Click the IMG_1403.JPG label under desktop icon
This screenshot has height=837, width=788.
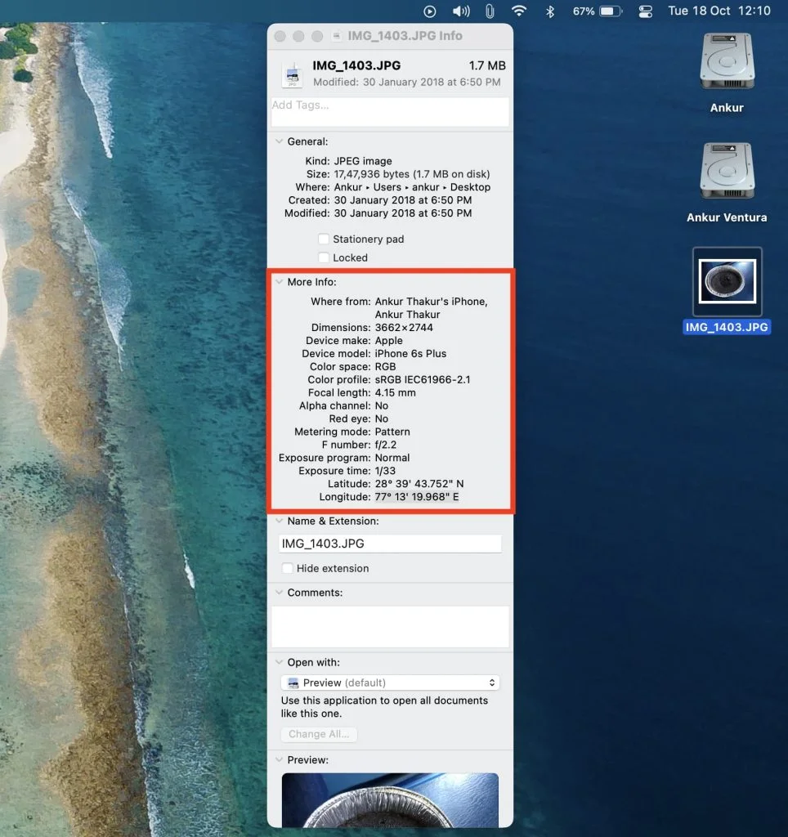[x=727, y=327]
